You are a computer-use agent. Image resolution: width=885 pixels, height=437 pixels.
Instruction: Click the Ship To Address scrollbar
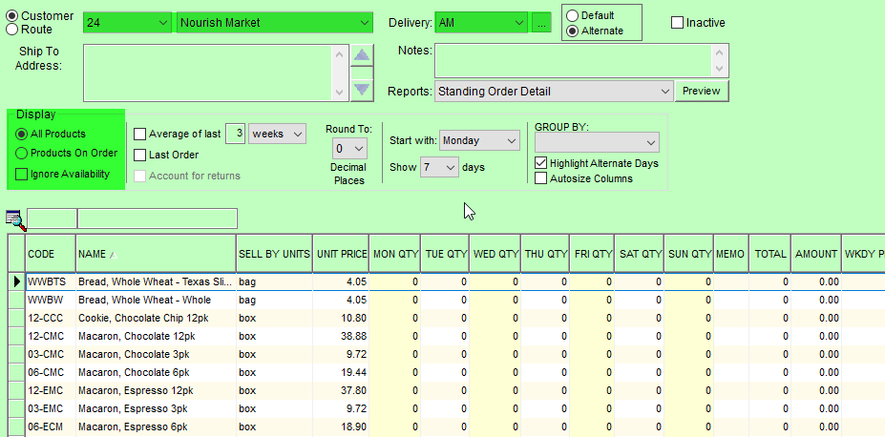point(339,73)
